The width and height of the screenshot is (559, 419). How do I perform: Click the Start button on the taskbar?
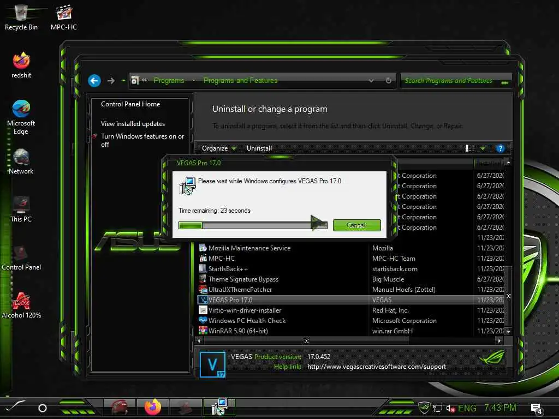pos(15,406)
